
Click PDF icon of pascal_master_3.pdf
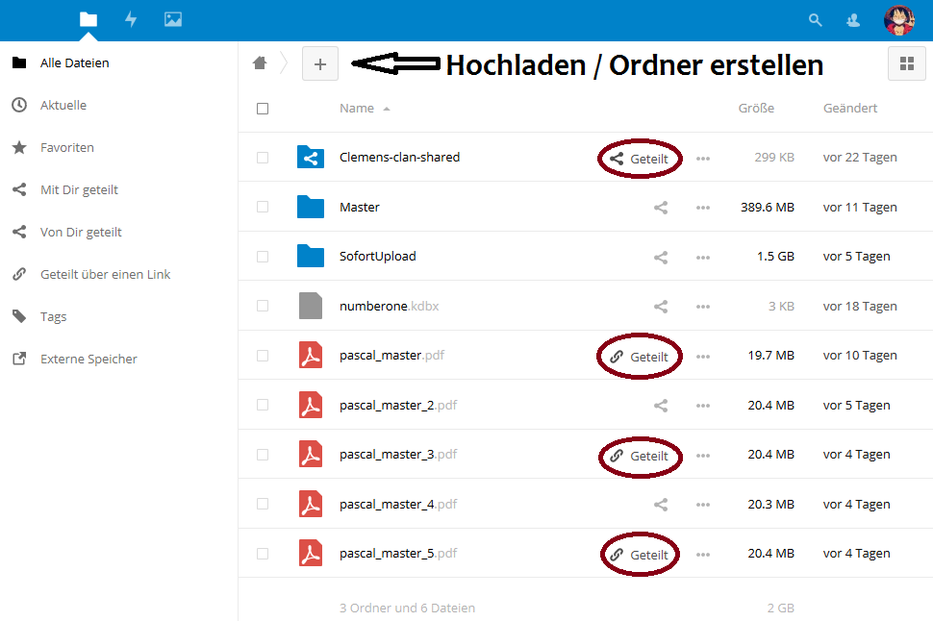pos(311,455)
